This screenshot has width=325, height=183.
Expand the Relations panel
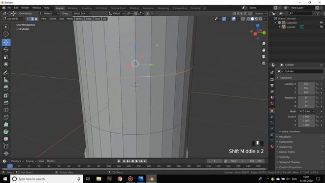[x=285, y=137]
